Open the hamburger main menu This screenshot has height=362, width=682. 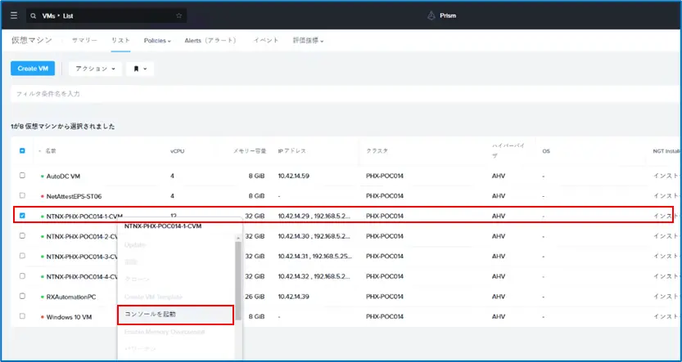[14, 16]
